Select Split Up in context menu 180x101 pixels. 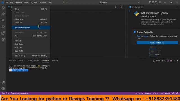31,41
